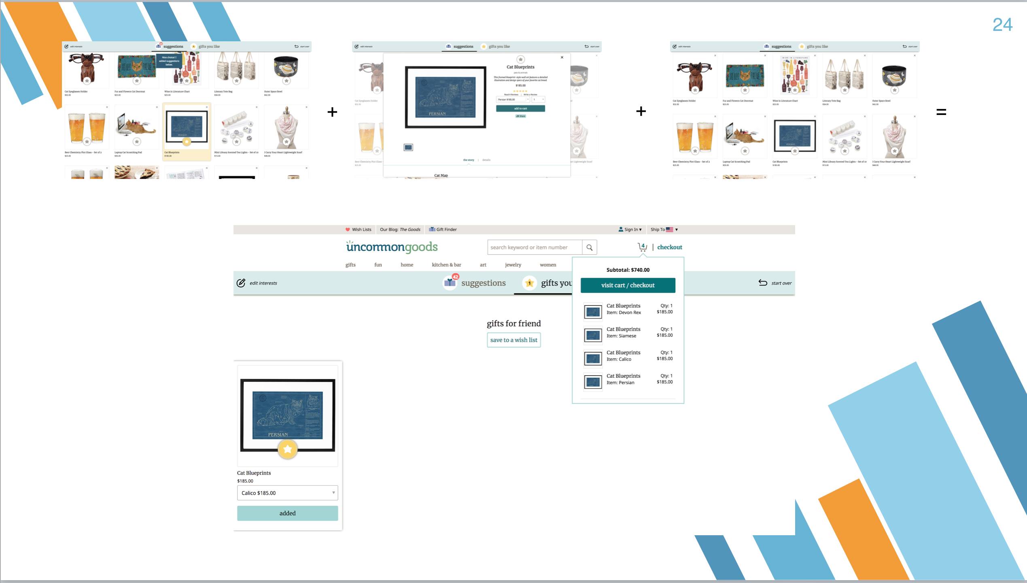Open the Calico $185.00 variant dropdown
The height and width of the screenshot is (583, 1027).
point(287,493)
